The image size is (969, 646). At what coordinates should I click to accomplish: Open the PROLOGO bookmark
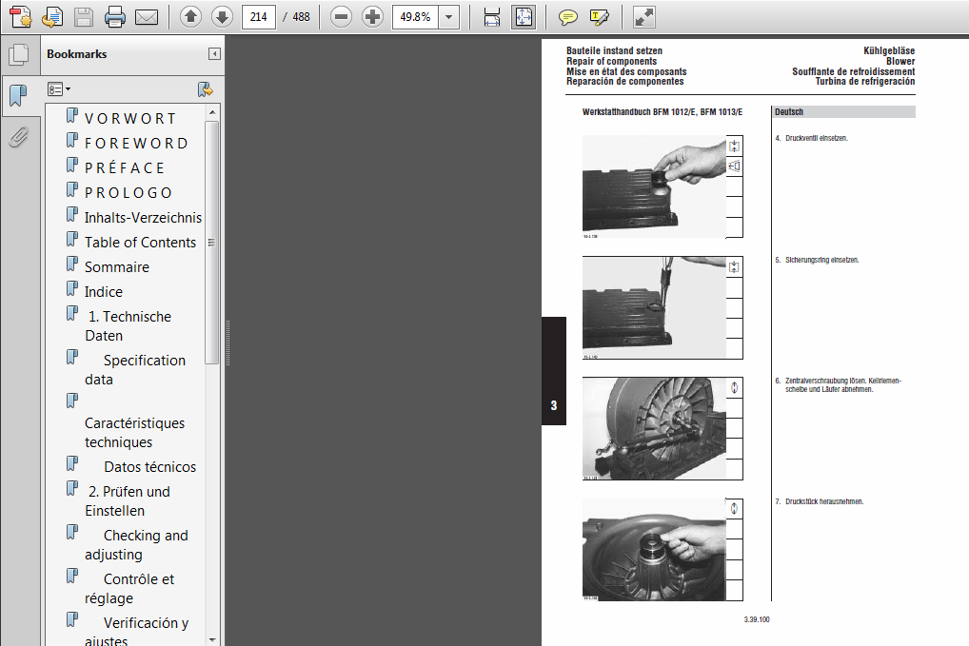coord(129,192)
